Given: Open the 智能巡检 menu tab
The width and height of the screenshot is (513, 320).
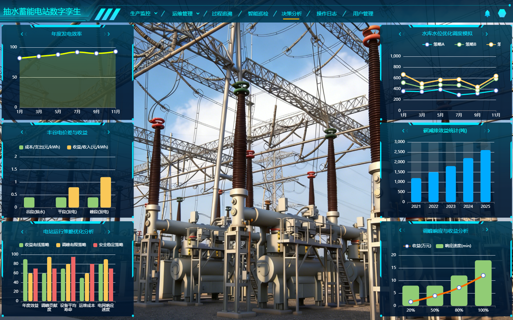Looking at the screenshot, I should [258, 13].
